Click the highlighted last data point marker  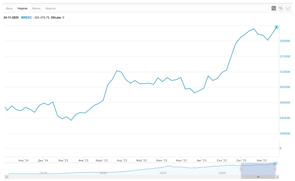pyautogui.click(x=277, y=27)
